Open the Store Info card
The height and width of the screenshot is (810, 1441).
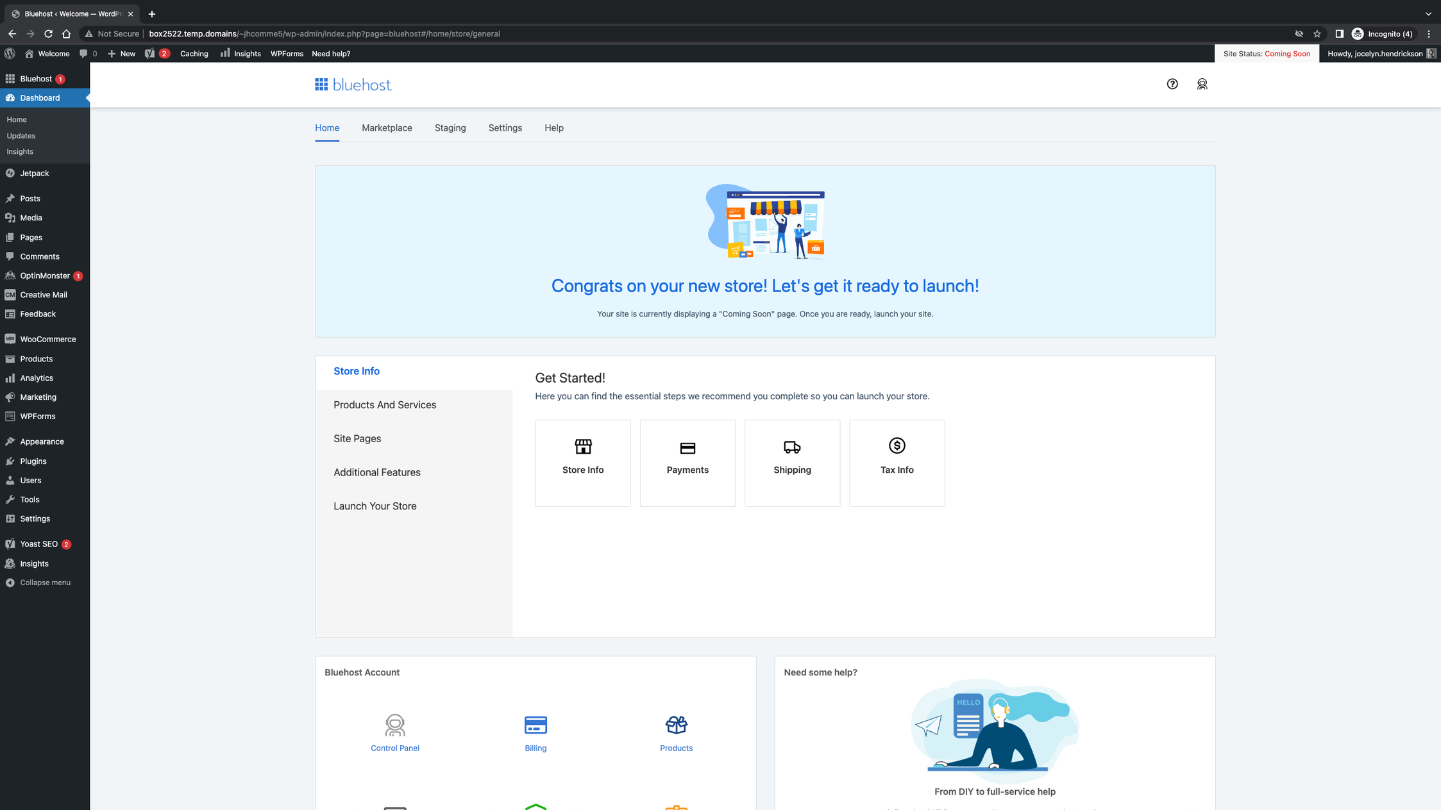coord(583,463)
